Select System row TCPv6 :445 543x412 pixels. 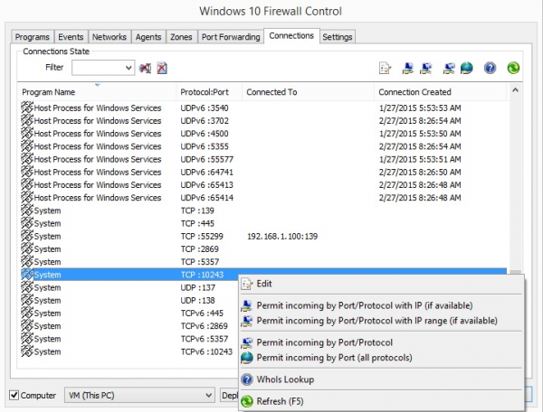tap(129, 313)
